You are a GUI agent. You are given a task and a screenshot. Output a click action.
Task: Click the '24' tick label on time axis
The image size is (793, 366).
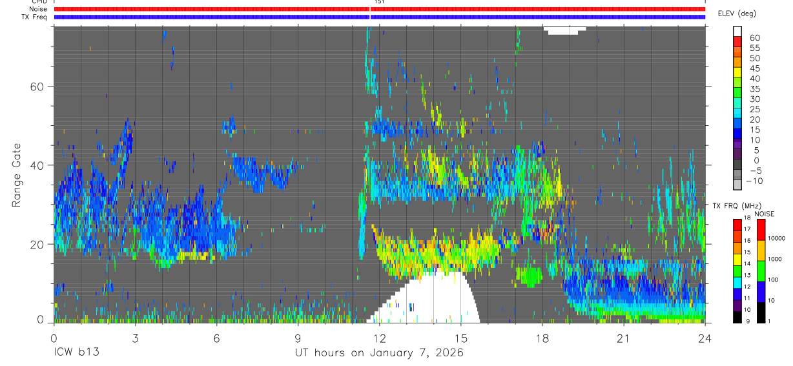705,338
